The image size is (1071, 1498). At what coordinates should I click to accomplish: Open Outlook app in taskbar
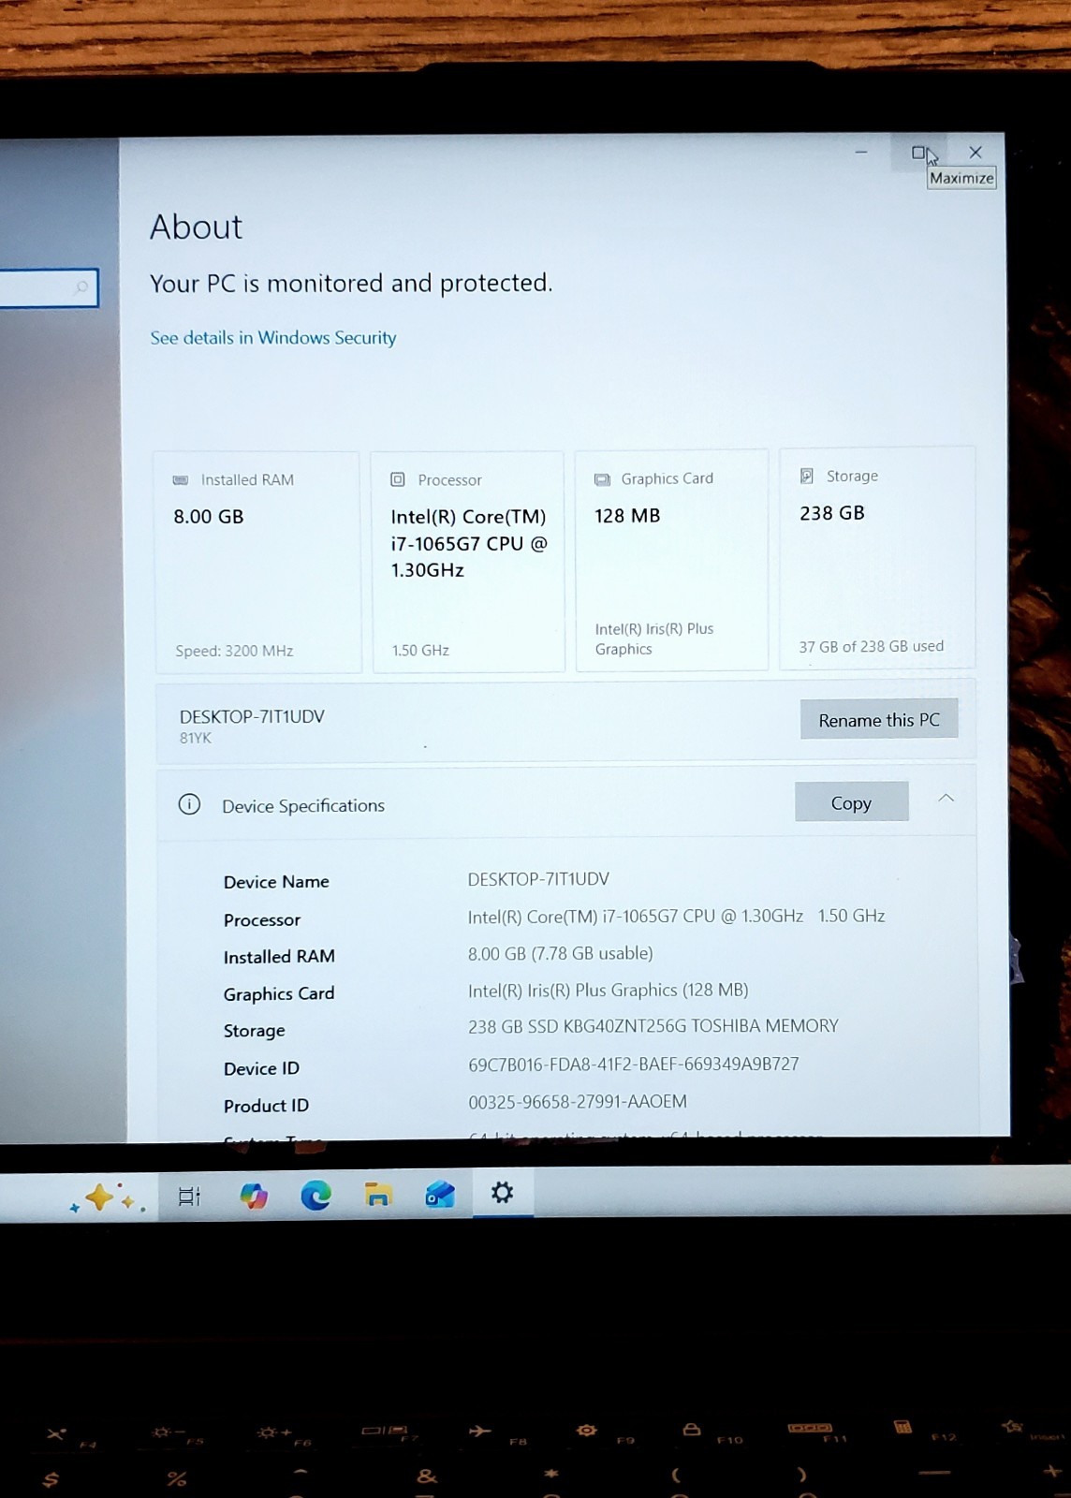click(x=440, y=1195)
